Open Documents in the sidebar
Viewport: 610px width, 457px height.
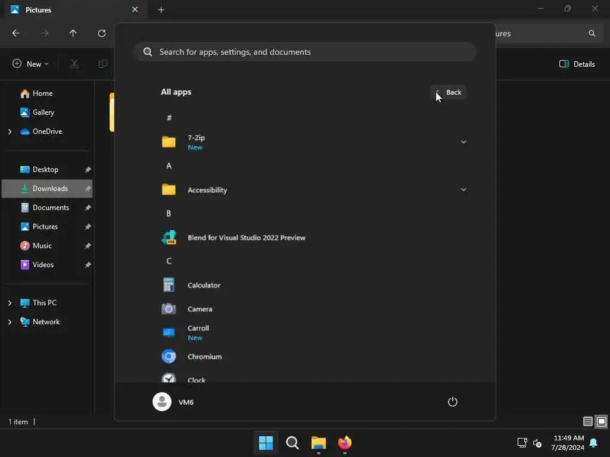click(51, 208)
